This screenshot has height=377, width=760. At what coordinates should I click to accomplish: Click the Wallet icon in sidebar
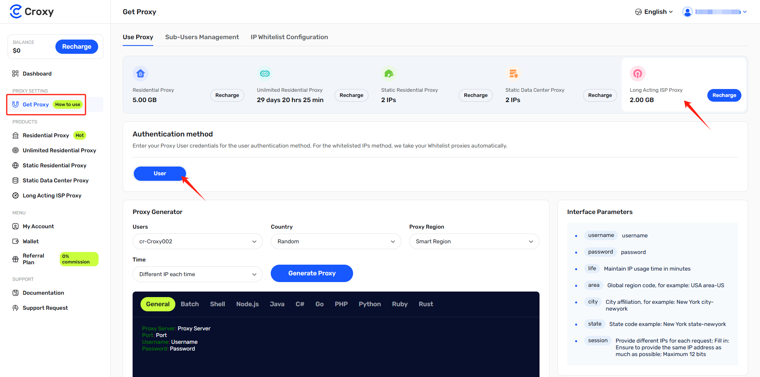pyautogui.click(x=15, y=241)
